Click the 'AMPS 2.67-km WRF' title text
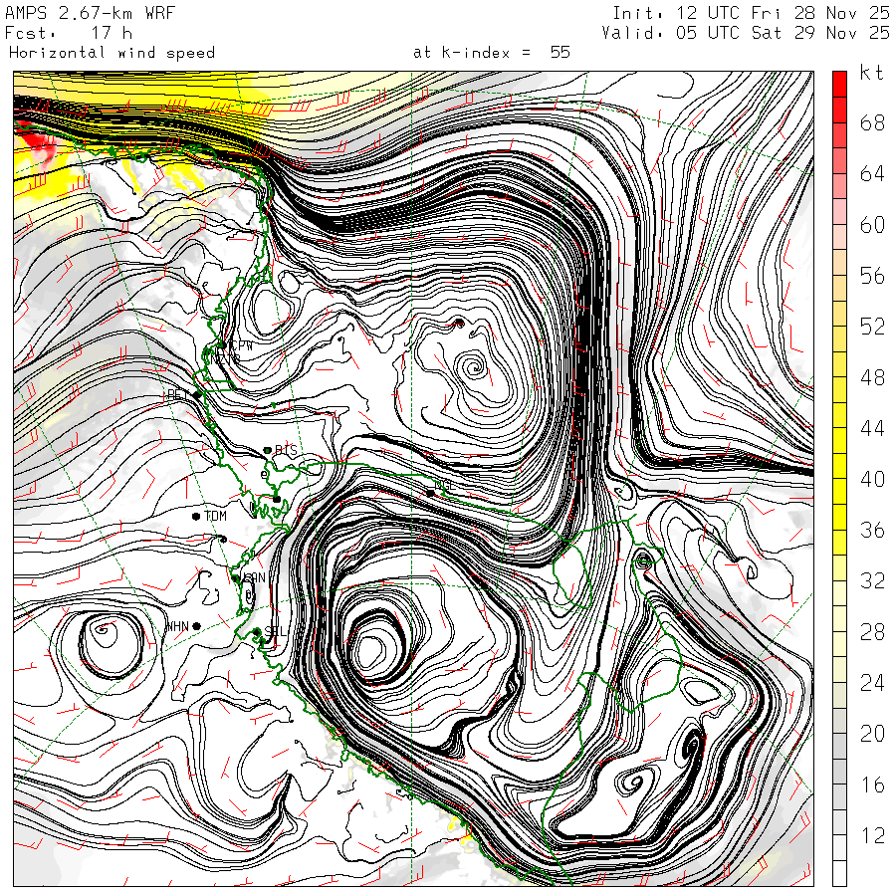This screenshot has height=896, width=896. (x=90, y=13)
